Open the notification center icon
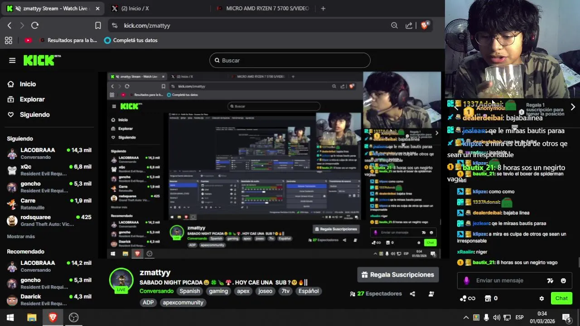This screenshot has height=326, width=580. point(566,317)
